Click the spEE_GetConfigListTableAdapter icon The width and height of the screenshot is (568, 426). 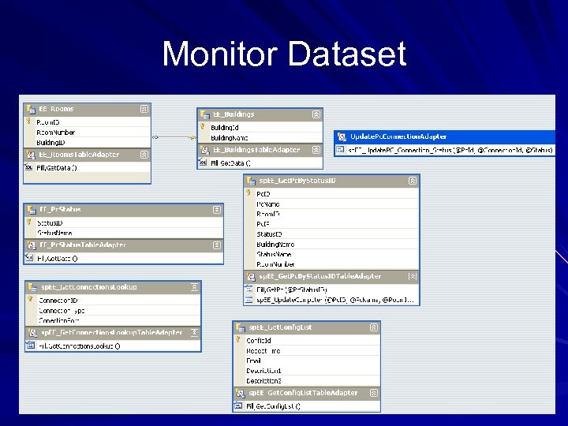click(x=241, y=393)
